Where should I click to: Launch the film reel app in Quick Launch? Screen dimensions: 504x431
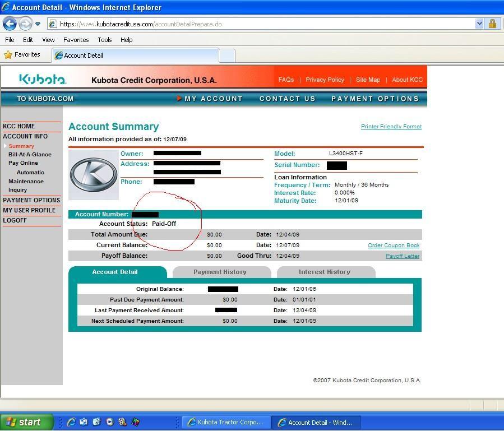[x=122, y=422]
